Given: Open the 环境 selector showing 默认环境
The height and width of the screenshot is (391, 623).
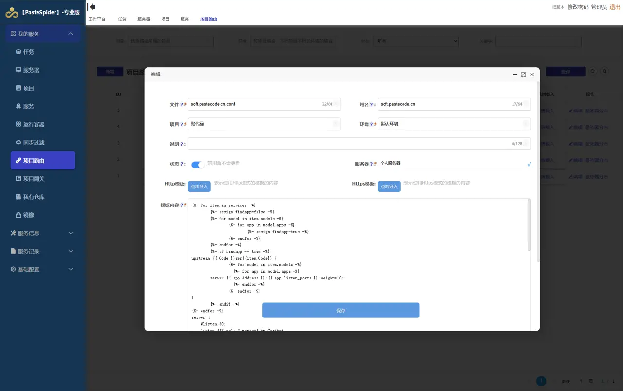Looking at the screenshot, I should [x=454, y=124].
